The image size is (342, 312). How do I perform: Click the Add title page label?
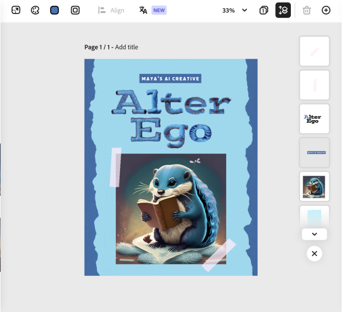click(x=127, y=47)
